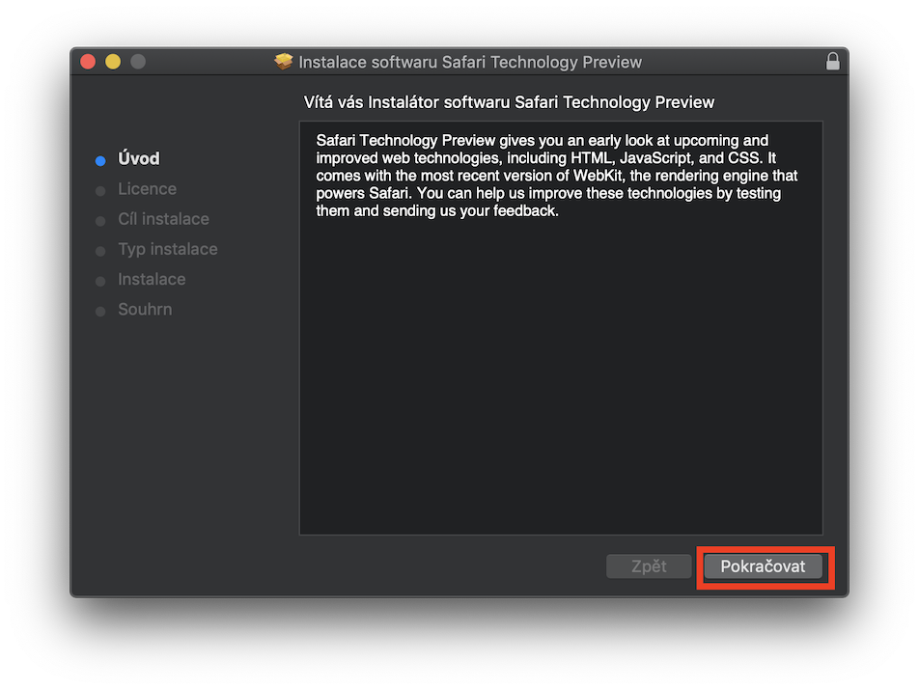Select the Typ instalace step
919x690 pixels.
point(168,249)
